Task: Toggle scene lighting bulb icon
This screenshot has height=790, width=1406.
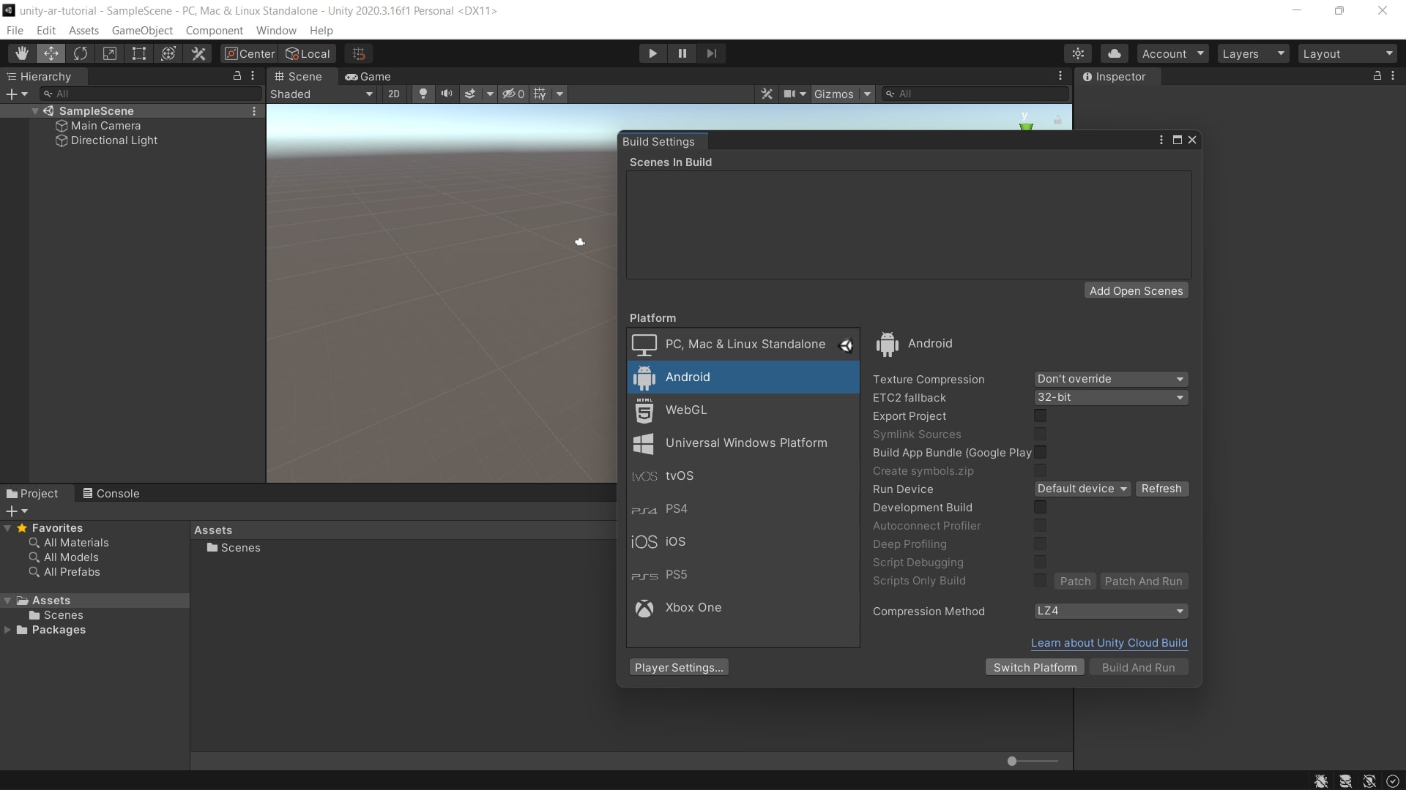Action: coord(423,94)
